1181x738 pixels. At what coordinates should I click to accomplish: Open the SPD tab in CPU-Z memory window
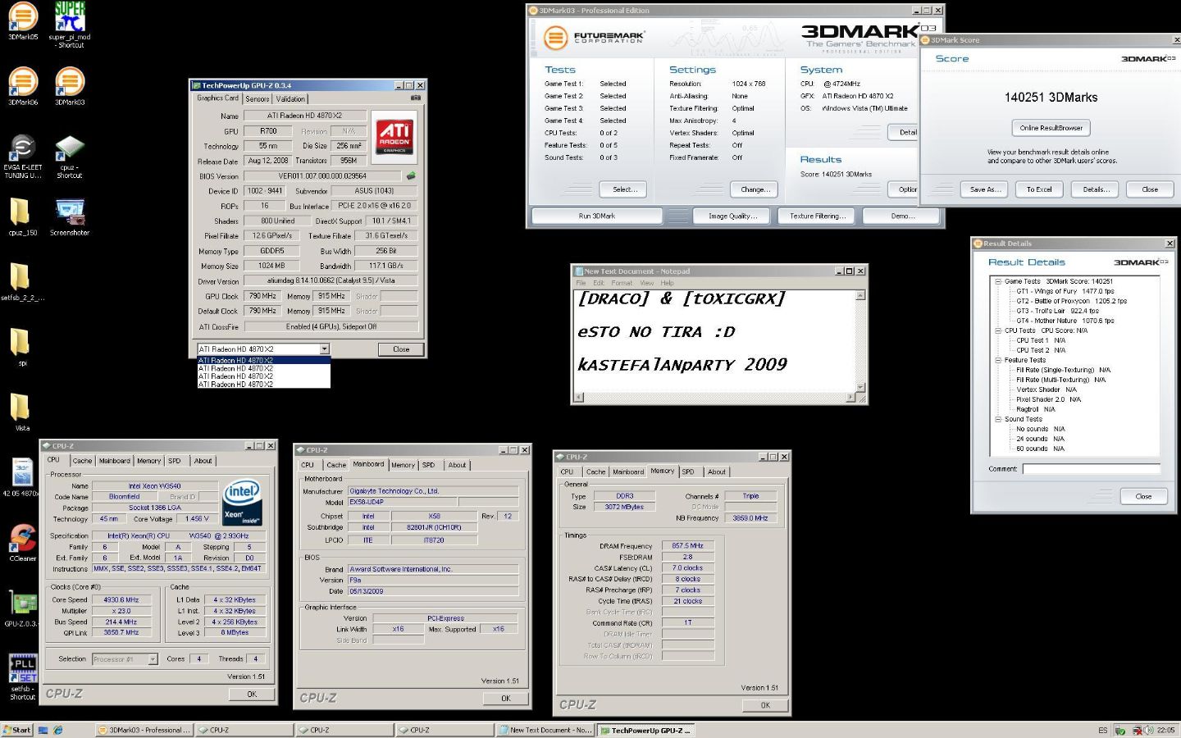pos(688,471)
